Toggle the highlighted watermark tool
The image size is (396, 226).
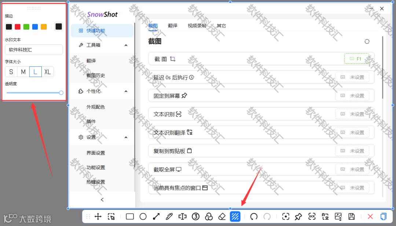[x=235, y=217]
